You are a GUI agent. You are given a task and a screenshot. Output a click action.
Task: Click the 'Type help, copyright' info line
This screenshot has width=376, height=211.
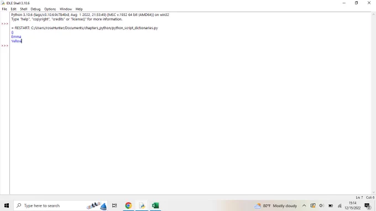(x=67, y=19)
